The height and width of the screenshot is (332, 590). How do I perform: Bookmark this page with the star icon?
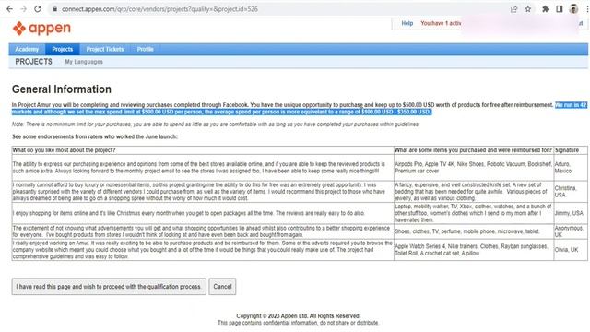pos(528,9)
